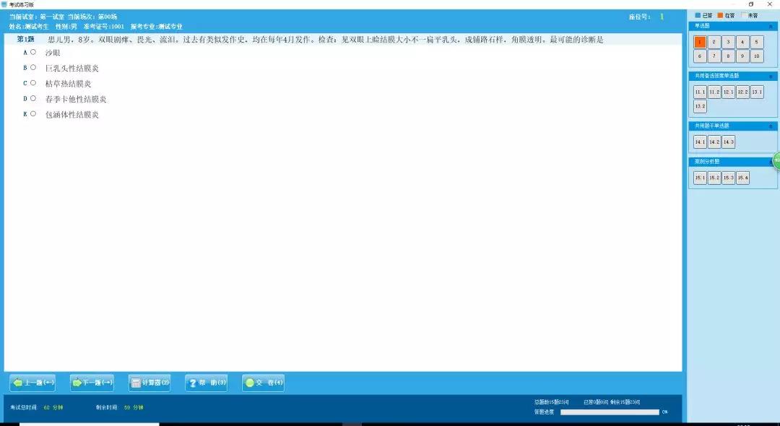
Task: Choose option B 巨乳头性结膜炎
Action: coord(33,68)
